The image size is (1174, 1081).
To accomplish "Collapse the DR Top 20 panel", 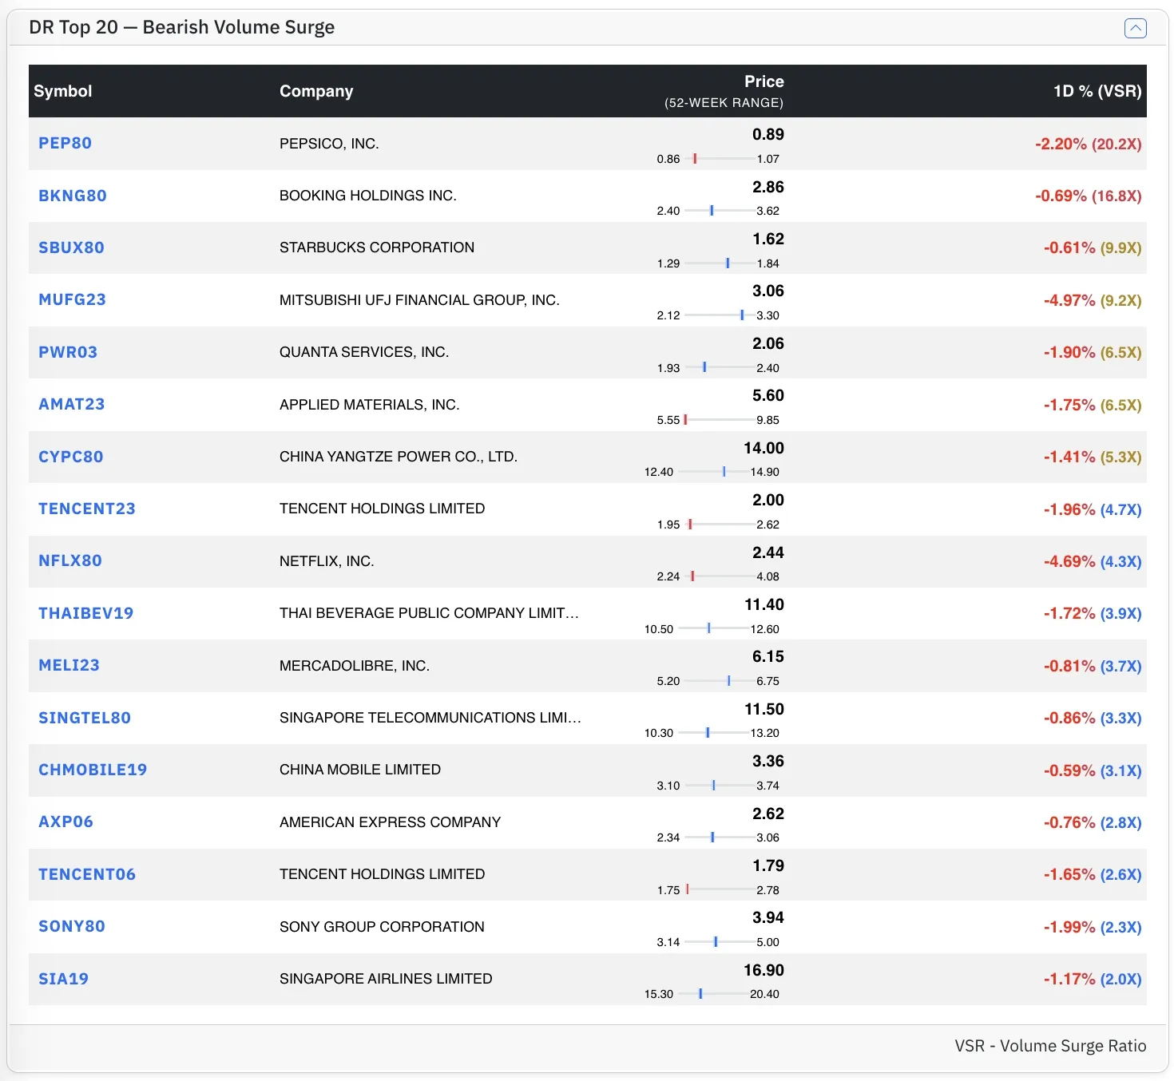I will (x=1135, y=28).
